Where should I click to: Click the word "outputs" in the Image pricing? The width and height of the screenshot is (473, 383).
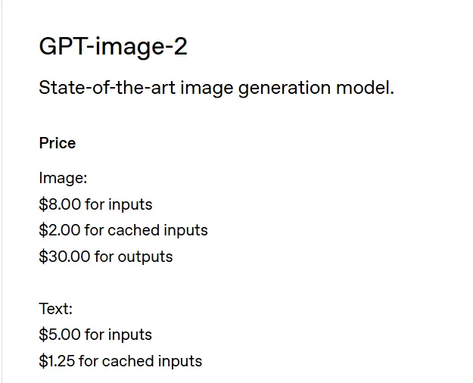[x=144, y=257]
